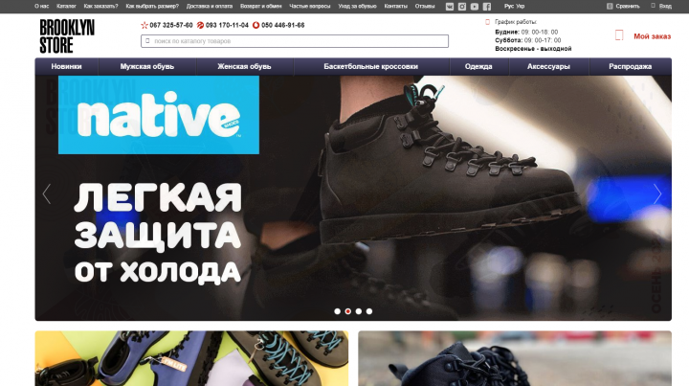Image resolution: width=689 pixels, height=386 pixels.
Task: Select the first slider dot
Action: [x=337, y=311]
